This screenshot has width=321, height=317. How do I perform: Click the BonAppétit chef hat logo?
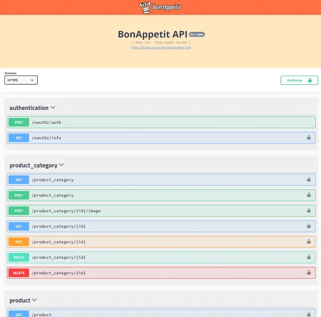[160, 7]
